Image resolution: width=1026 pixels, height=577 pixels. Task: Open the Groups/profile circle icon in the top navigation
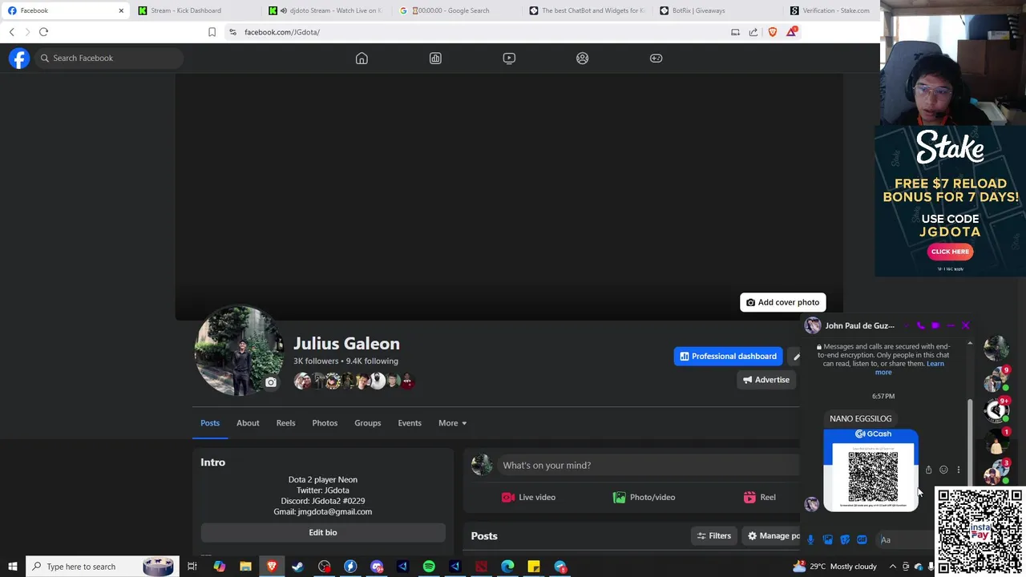tap(583, 58)
